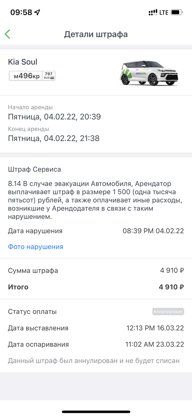
Task: Tap the Дата нарушения value
Action: point(153,231)
